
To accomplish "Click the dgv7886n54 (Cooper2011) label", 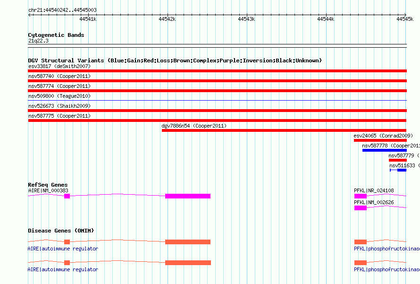I will (x=194, y=126).
